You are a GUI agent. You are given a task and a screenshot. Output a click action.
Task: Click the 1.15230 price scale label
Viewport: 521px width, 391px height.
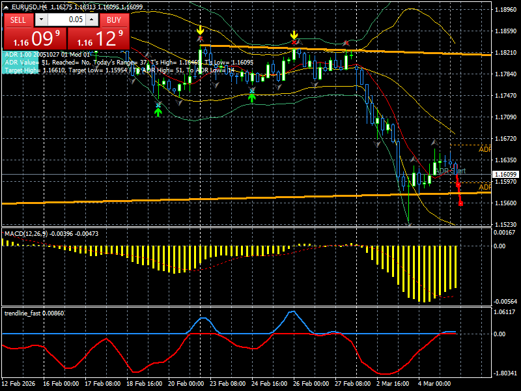tap(506, 225)
